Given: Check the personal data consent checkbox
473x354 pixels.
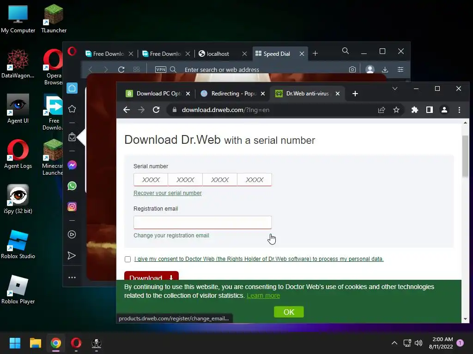Looking at the screenshot, I should pos(127,259).
